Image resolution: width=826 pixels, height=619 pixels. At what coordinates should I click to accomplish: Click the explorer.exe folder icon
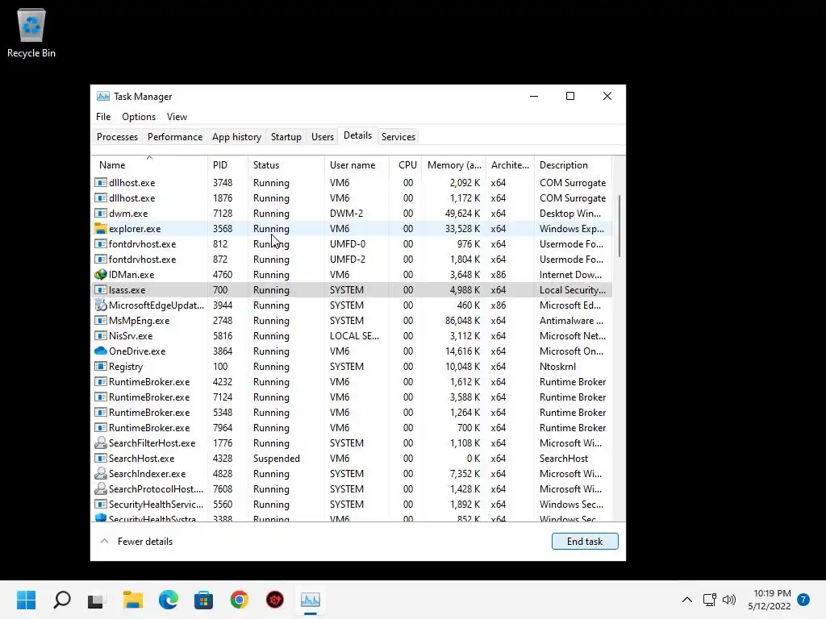pos(101,228)
